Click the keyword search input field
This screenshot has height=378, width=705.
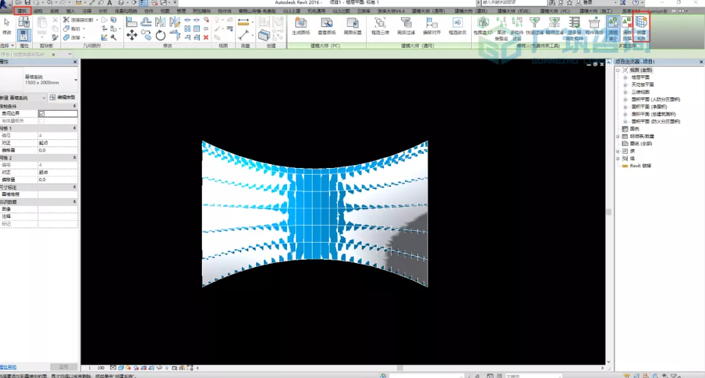pyautogui.click(x=514, y=3)
